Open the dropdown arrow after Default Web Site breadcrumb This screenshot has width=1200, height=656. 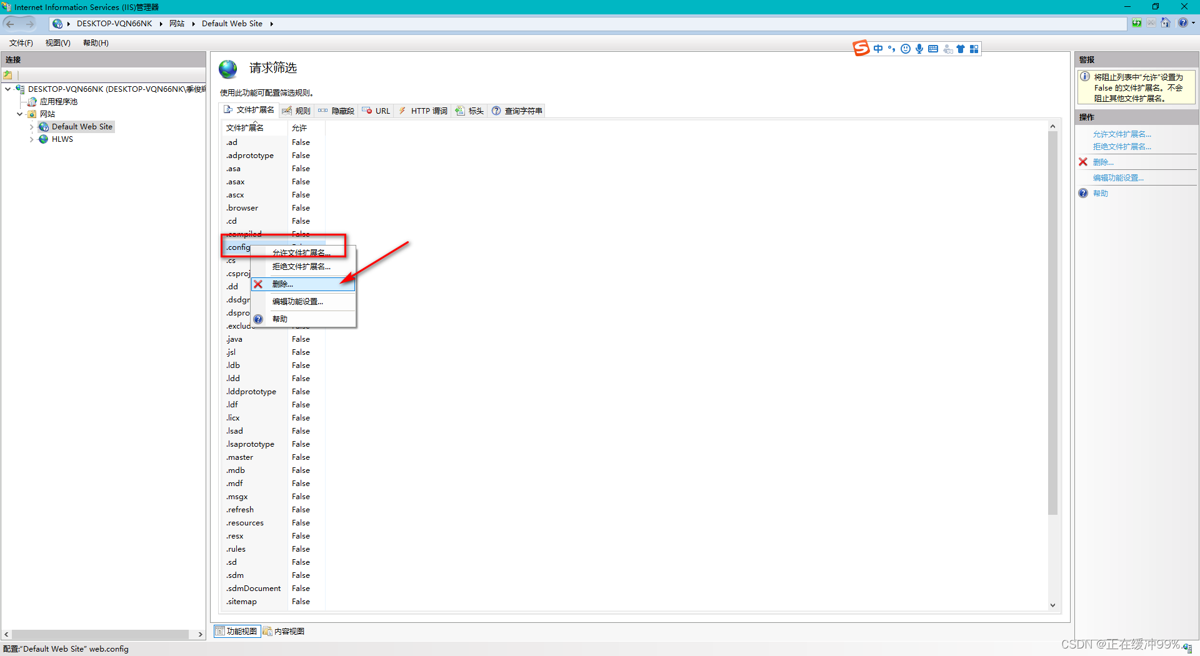point(271,24)
